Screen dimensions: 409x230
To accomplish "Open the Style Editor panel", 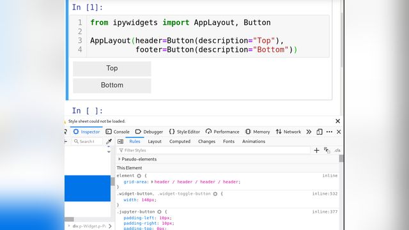I will (185, 132).
